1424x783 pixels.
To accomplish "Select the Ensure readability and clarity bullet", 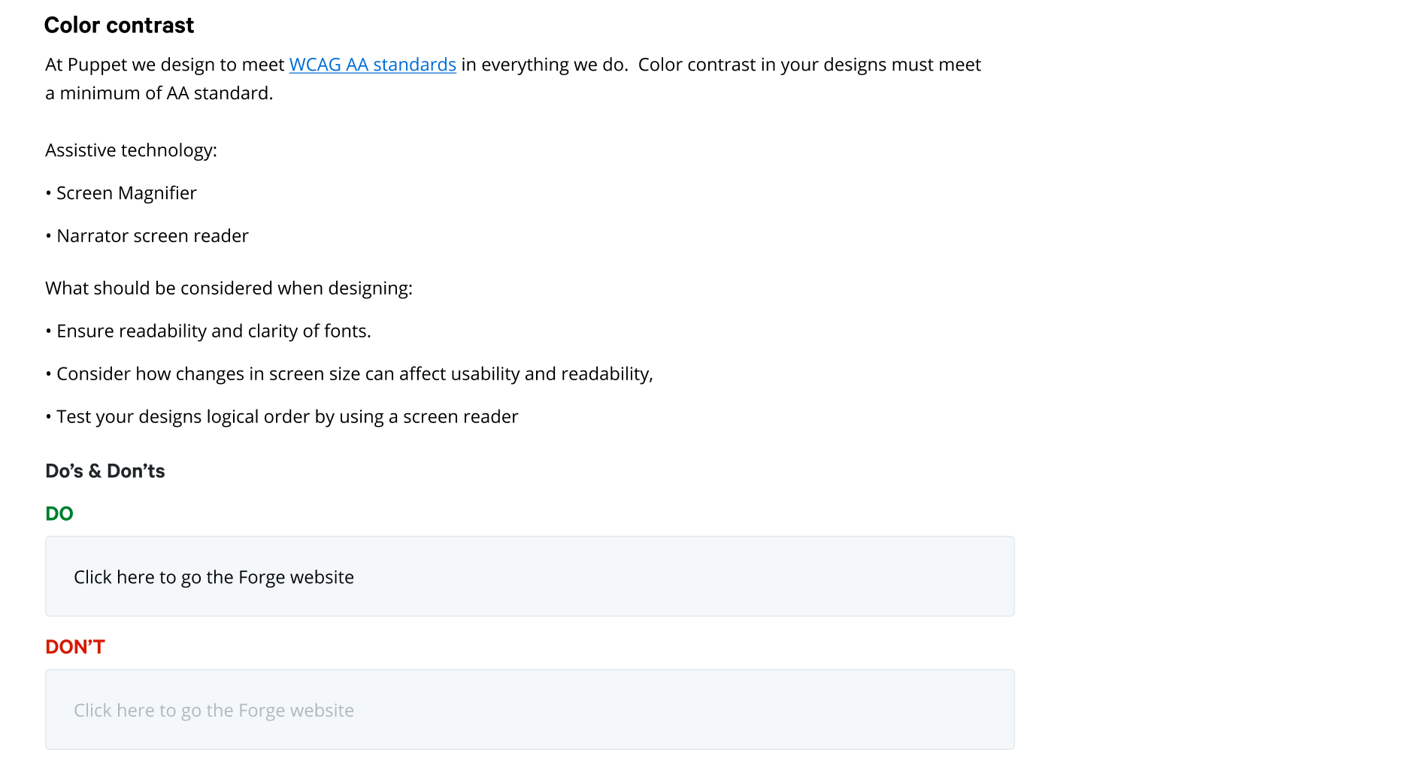I will click(x=213, y=331).
